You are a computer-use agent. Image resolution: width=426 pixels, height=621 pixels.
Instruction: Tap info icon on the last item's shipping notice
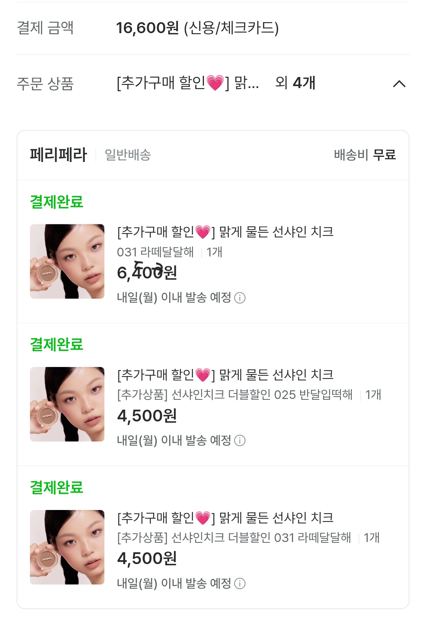[240, 583]
